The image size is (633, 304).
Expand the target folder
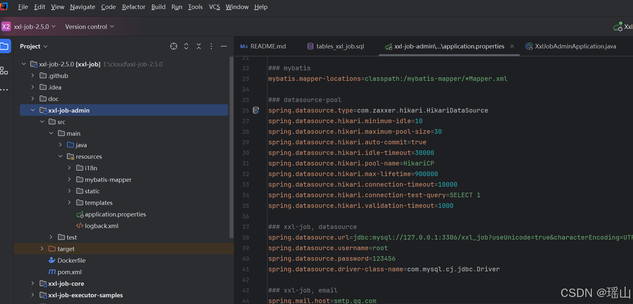42,249
